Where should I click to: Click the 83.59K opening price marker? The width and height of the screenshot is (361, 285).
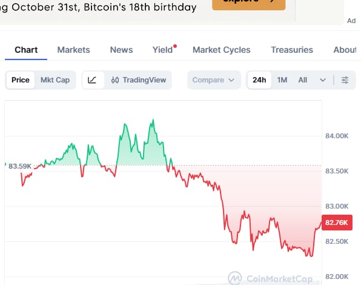tap(20, 166)
